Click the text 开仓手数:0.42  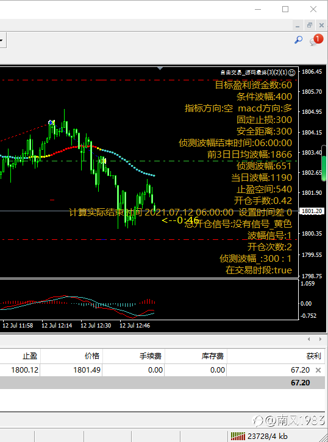(x=263, y=200)
